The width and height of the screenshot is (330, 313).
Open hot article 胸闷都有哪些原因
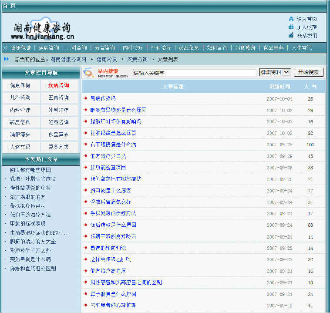coord(30,170)
